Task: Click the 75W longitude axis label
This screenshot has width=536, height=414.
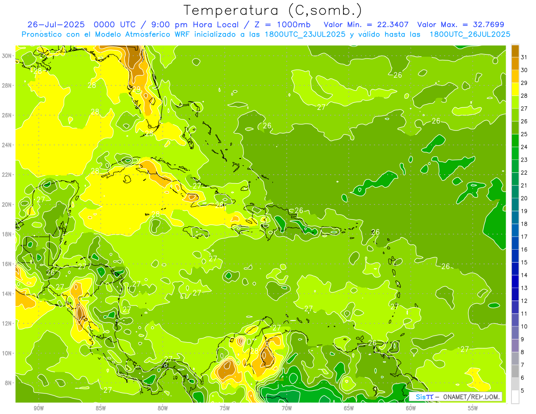Action: 225,408
